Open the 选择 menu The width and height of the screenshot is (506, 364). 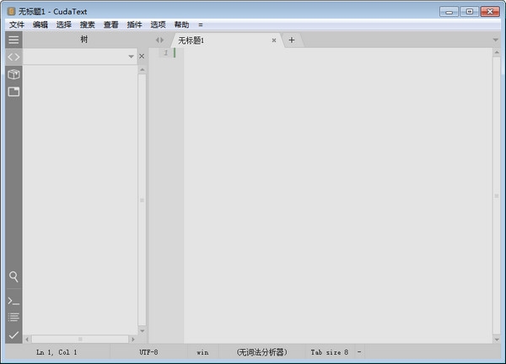[x=64, y=24]
